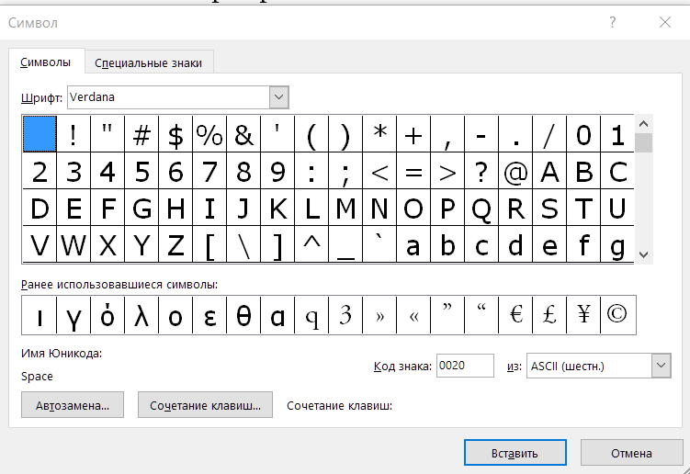690x474 pixels.
Task: Select the hash # symbol
Action: pyautogui.click(x=141, y=134)
